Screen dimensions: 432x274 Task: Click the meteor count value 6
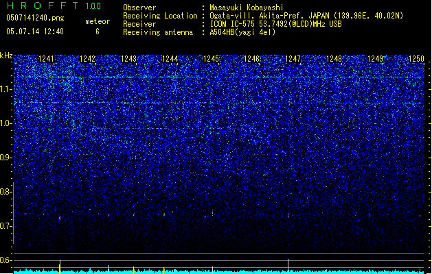coord(98,32)
